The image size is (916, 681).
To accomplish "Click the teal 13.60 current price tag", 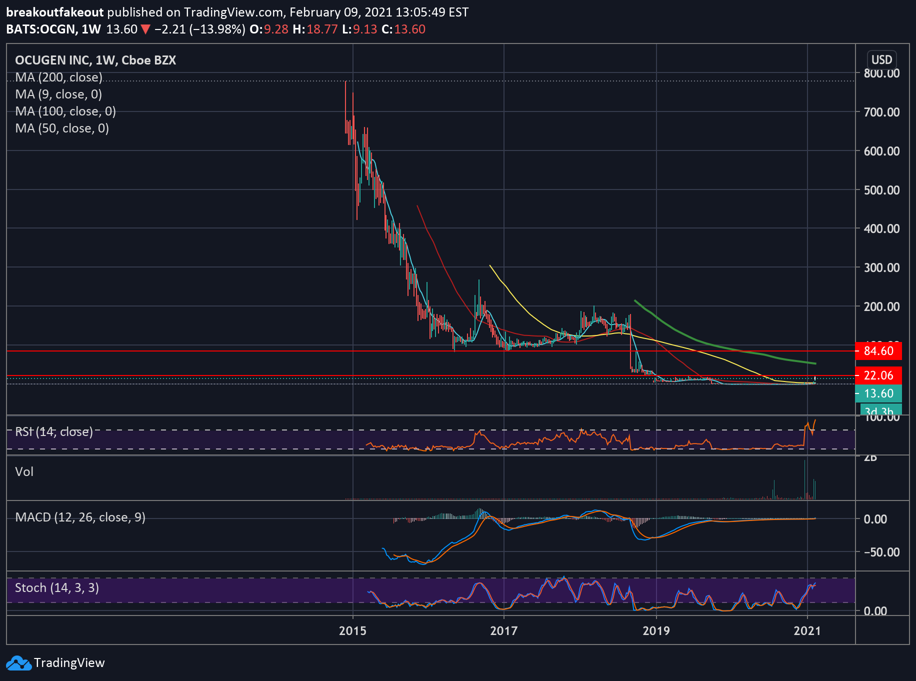I will point(878,393).
